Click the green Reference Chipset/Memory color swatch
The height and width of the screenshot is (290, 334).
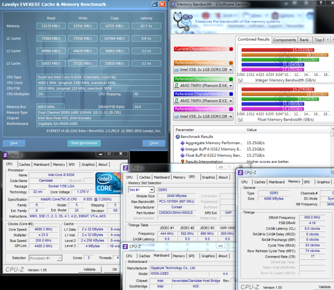point(231,79)
